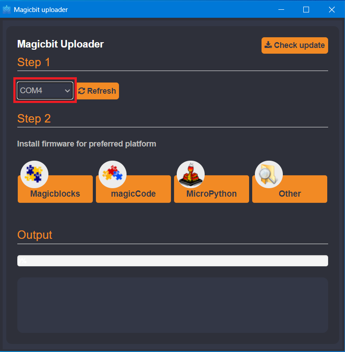
Task: Close the Magicbit uploader window
Action: [x=332, y=10]
